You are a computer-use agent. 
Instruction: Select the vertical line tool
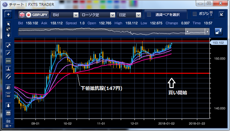pyautogui.click(x=9, y=68)
